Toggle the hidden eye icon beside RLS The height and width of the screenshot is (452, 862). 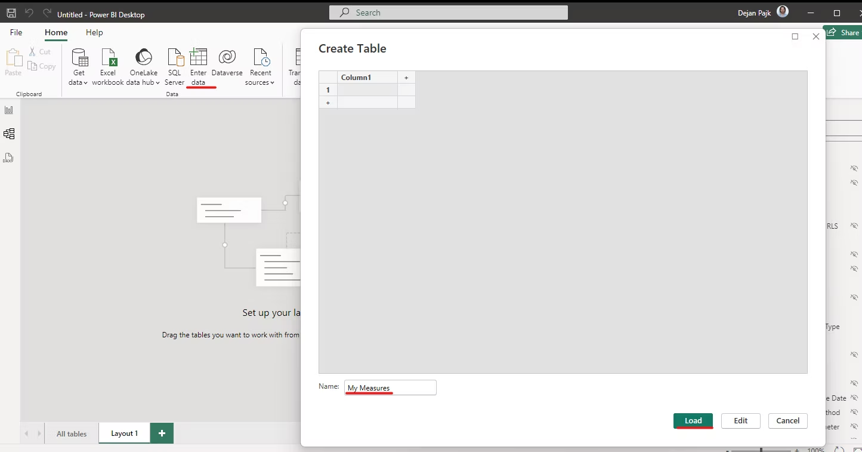[854, 226]
